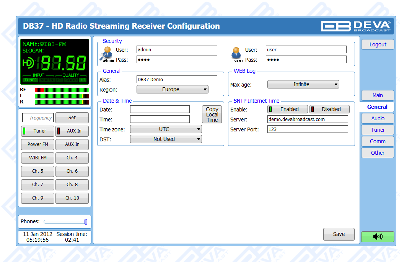Click the DEVA Broadcast logo
The height and width of the screenshot is (262, 412).
355,26
